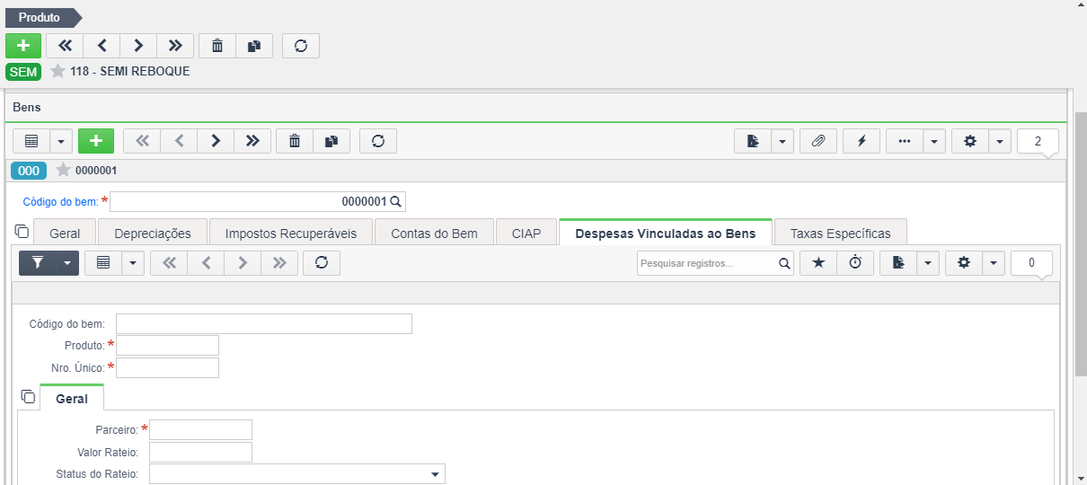Image resolution: width=1087 pixels, height=485 pixels.
Task: Mark product 118 SEMI REBOQUE as favorite
Action: click(x=58, y=71)
